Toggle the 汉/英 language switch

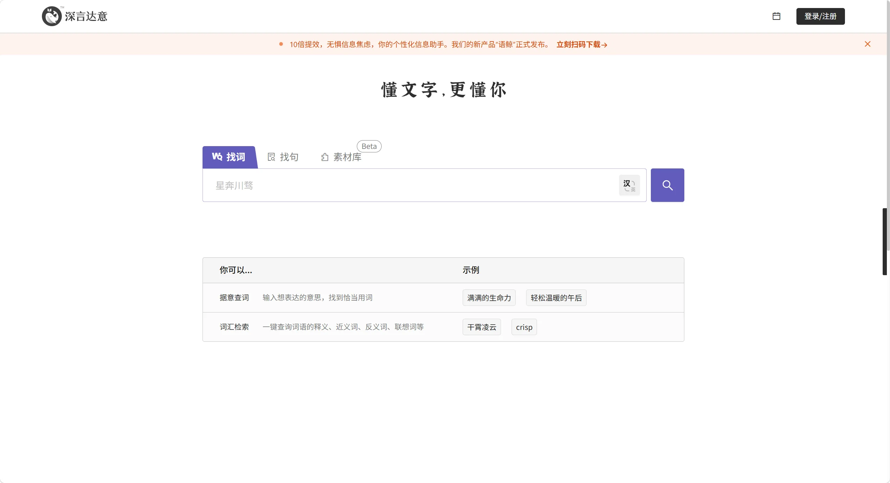[x=629, y=185]
